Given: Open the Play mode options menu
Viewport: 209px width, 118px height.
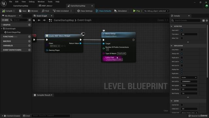Looking at the screenshot, I should pos(141,11).
